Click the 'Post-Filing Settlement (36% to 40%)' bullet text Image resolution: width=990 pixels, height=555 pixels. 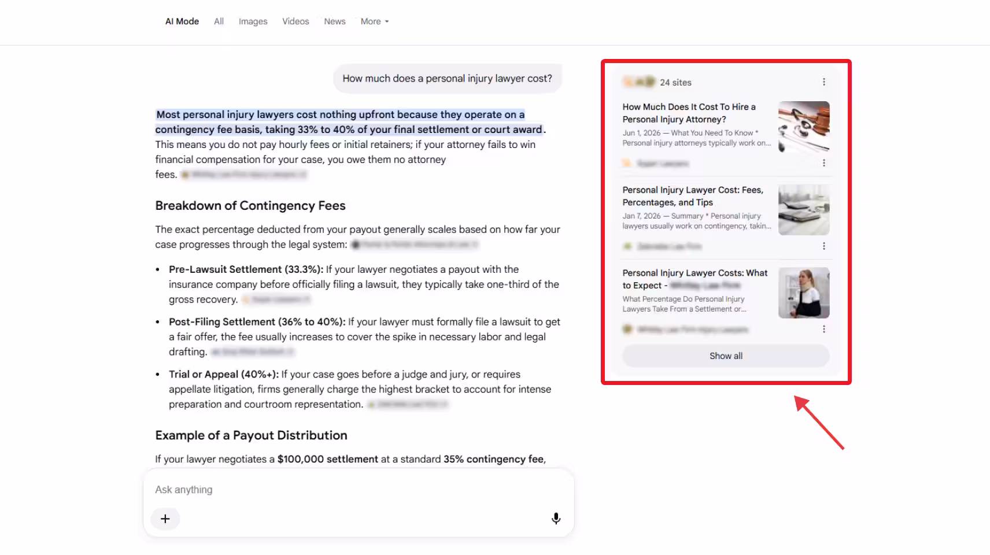(x=257, y=322)
